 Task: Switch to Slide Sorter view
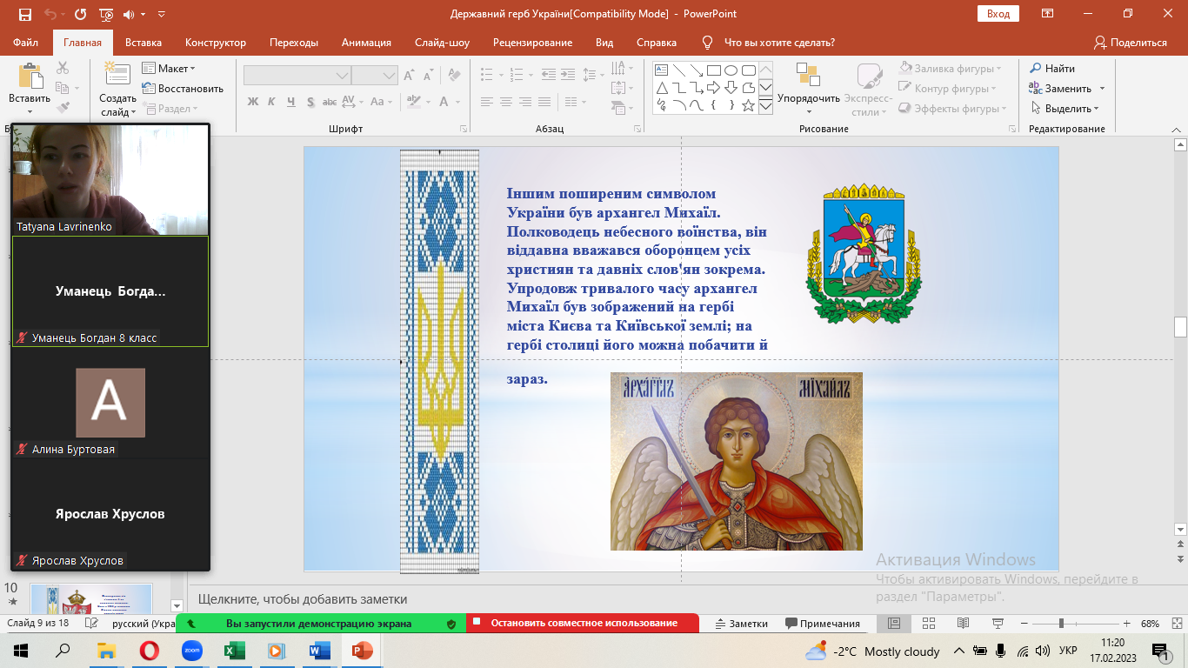(x=928, y=624)
